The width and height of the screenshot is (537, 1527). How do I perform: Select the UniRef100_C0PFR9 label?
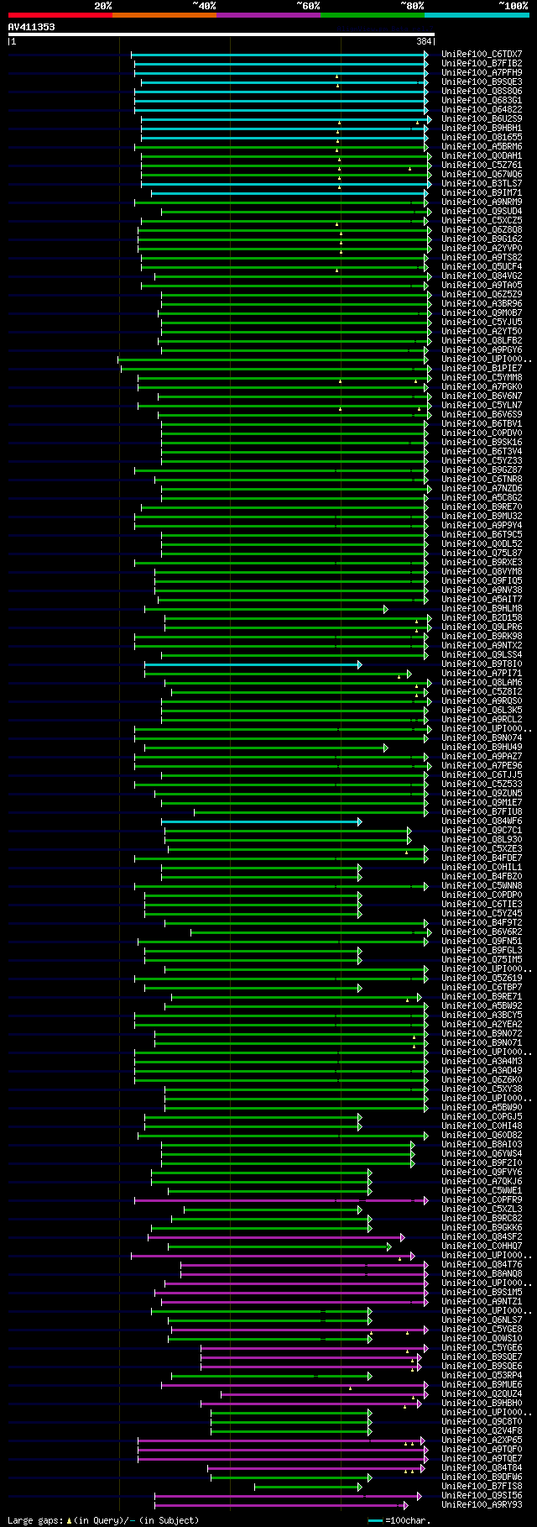click(482, 1200)
